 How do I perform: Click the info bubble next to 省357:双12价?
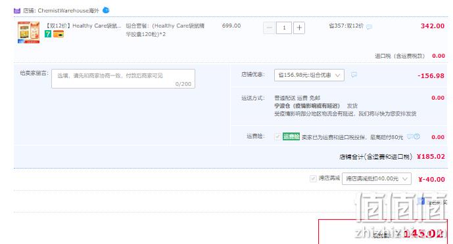[369, 27]
